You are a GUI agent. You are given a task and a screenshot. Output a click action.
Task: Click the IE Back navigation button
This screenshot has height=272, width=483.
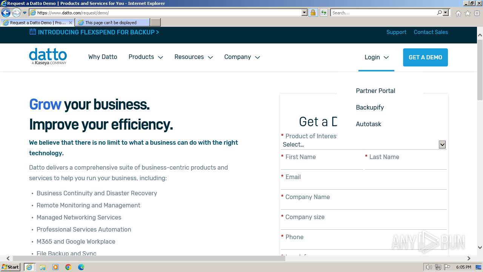click(6, 12)
